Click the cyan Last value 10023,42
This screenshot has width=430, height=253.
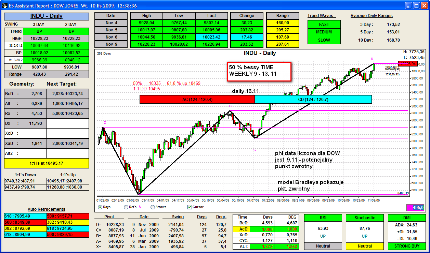click(x=211, y=37)
